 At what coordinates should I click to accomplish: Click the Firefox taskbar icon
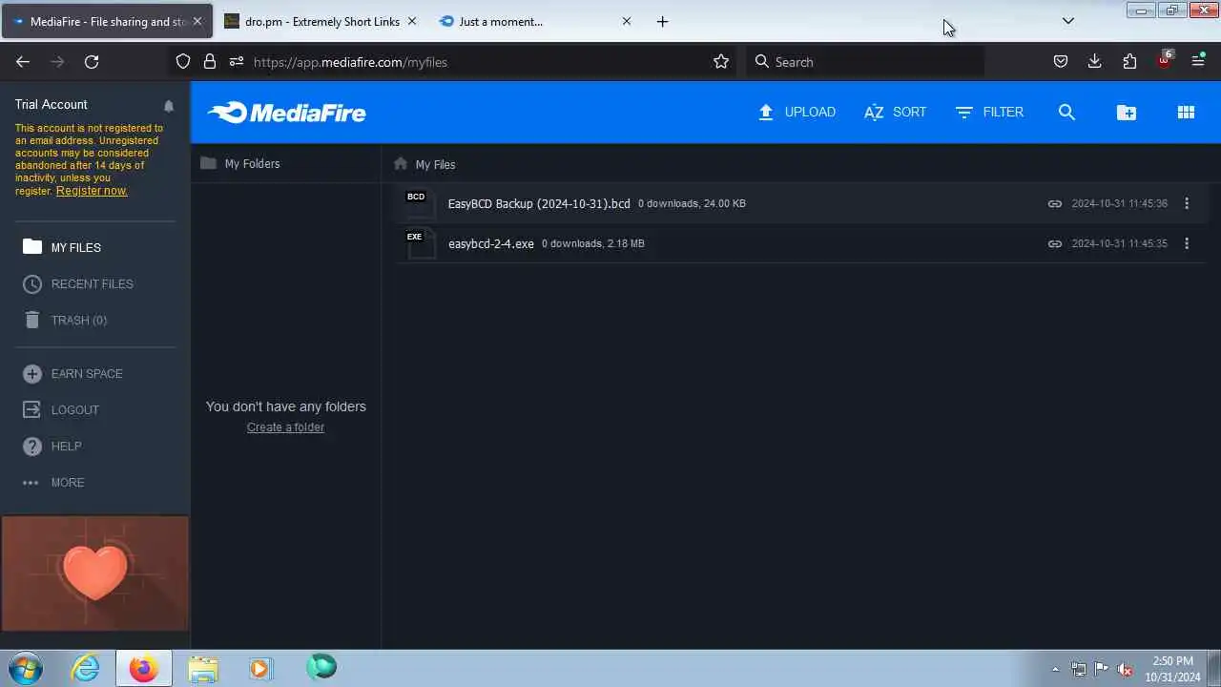(x=144, y=669)
